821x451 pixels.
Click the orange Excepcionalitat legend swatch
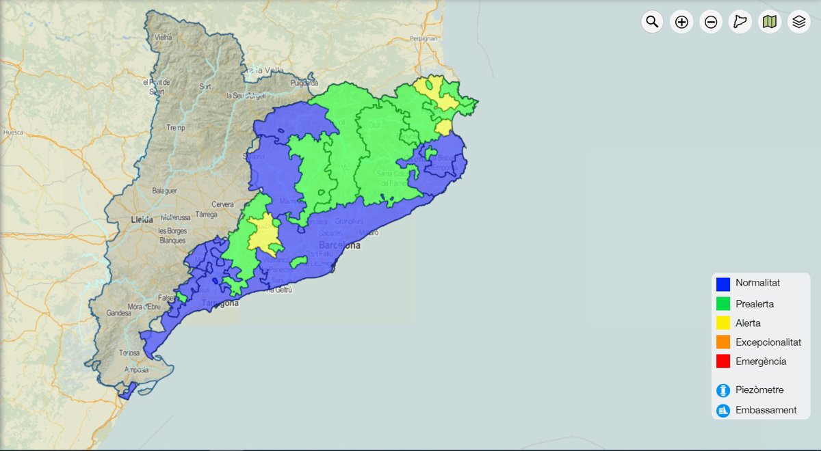click(723, 342)
